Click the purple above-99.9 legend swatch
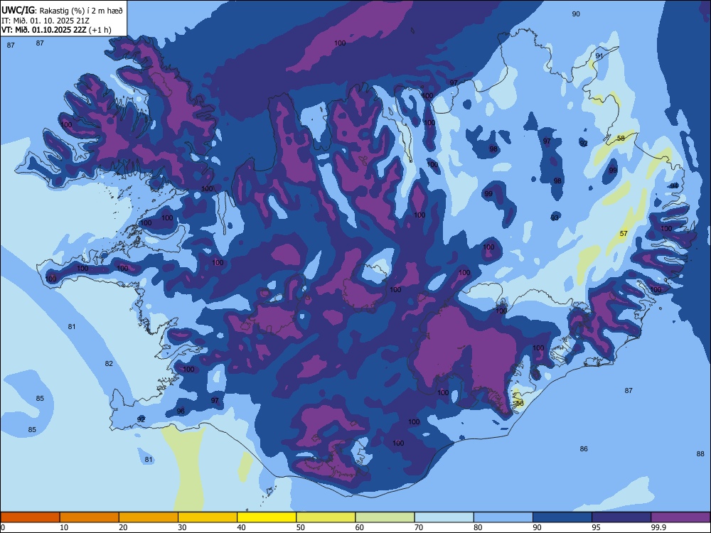The image size is (711, 533). pos(680,517)
